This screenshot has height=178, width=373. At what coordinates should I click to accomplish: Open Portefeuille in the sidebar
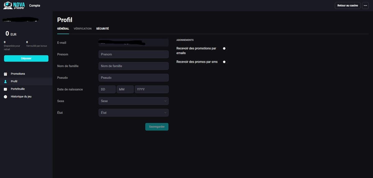[x=26, y=89]
